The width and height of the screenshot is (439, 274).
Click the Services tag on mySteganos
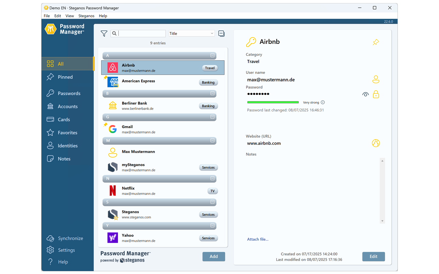208,167
